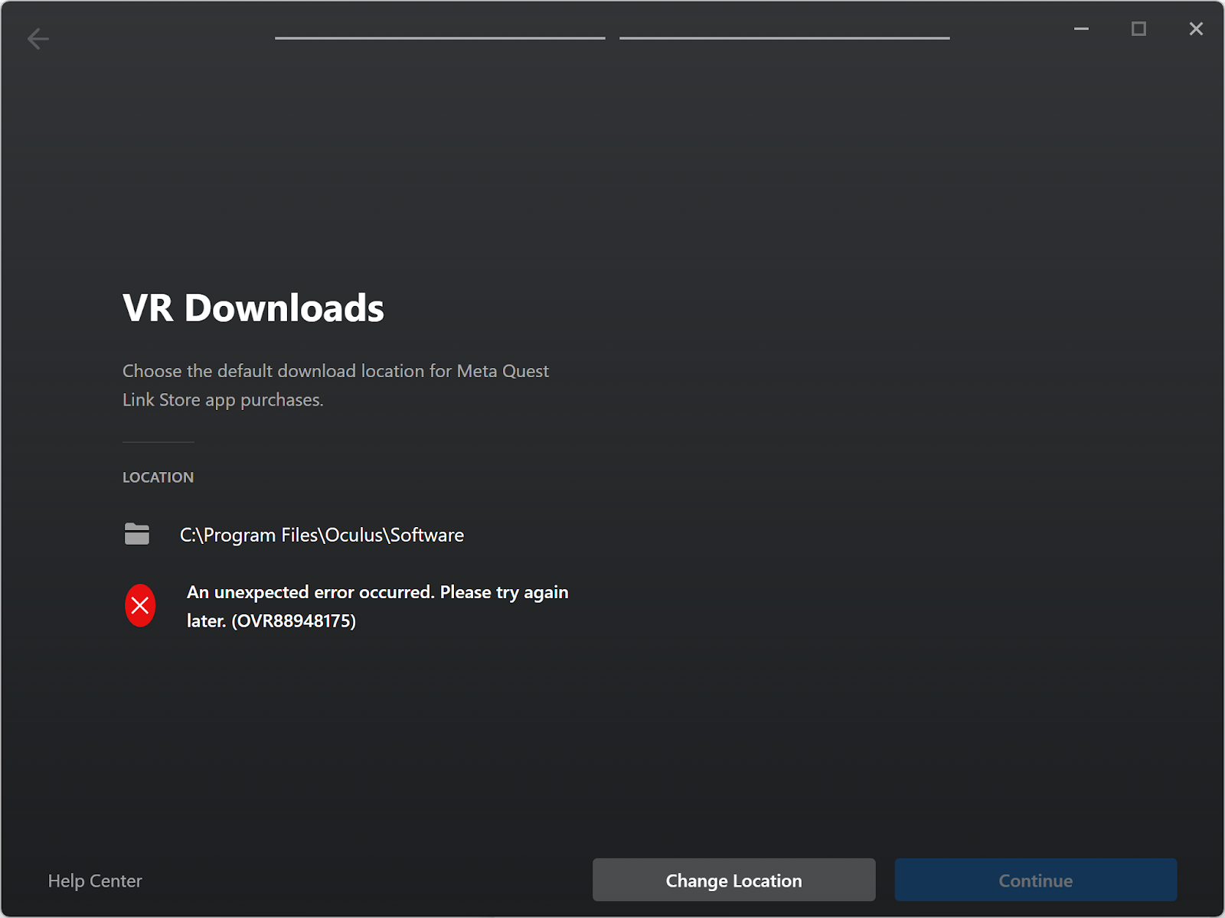
Task: Click the folder icon beside the path
Action: pos(137,534)
